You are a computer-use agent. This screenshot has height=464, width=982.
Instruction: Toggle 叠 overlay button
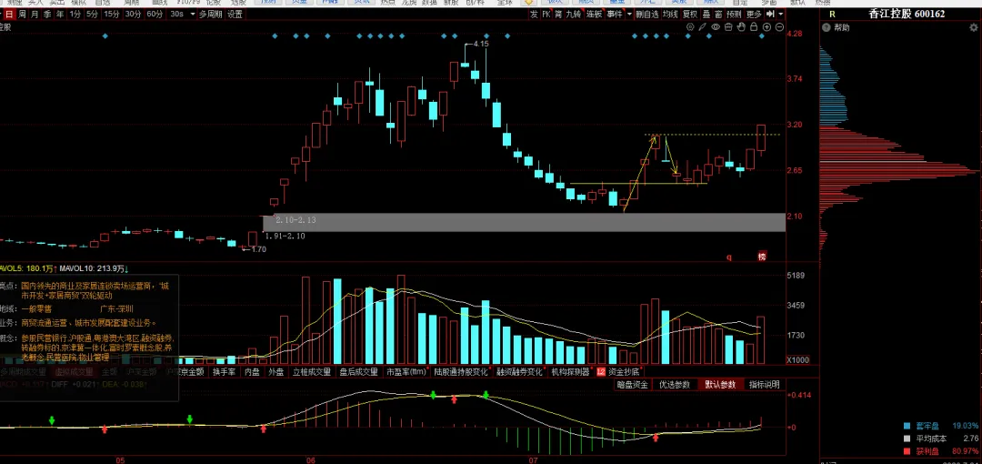pos(706,14)
